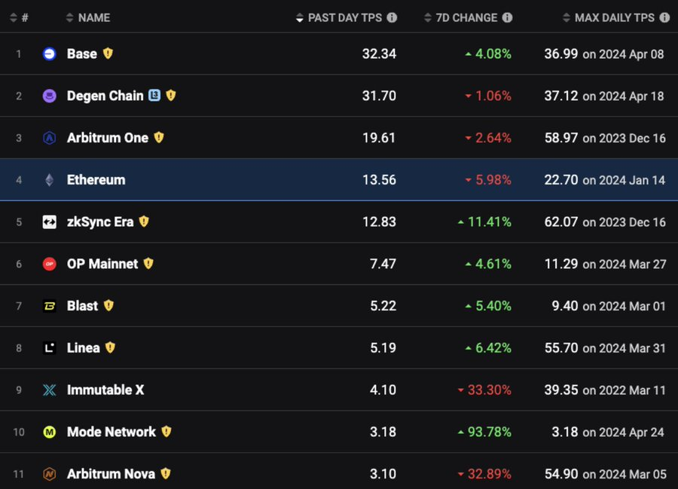Screen dimensions: 678x489
Task: Click the Degen Chain logo icon
Action: pyautogui.click(x=49, y=96)
